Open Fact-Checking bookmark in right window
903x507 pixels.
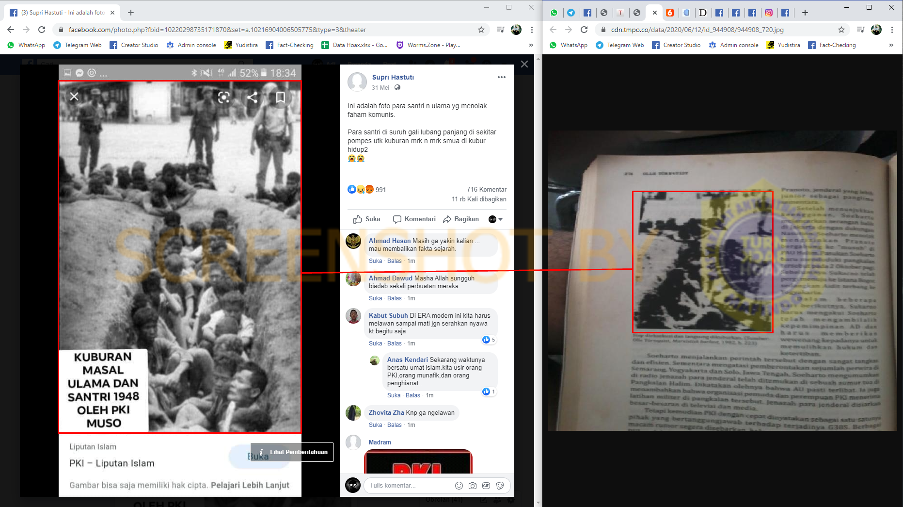pyautogui.click(x=832, y=45)
